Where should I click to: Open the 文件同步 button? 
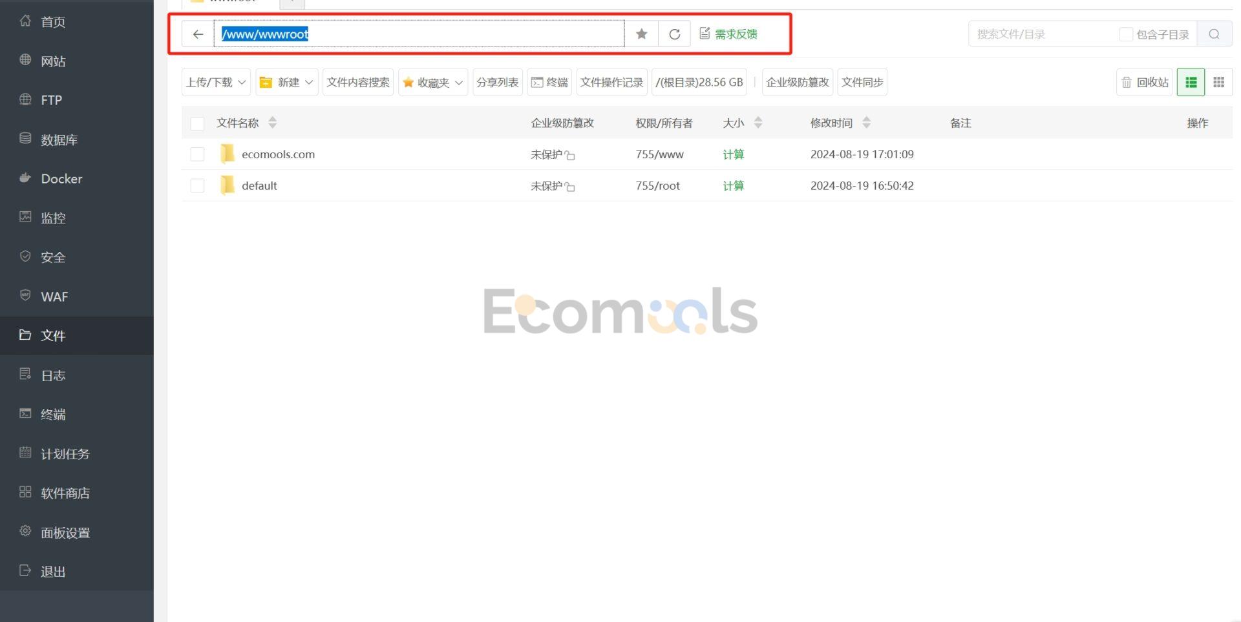coord(862,82)
